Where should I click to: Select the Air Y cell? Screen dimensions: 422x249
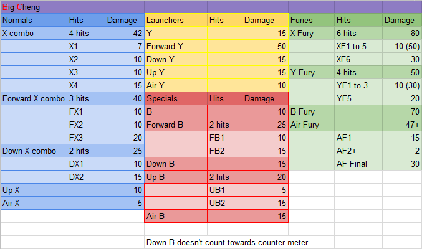[x=176, y=86]
